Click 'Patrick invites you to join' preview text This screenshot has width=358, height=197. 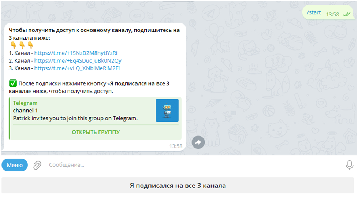74,118
